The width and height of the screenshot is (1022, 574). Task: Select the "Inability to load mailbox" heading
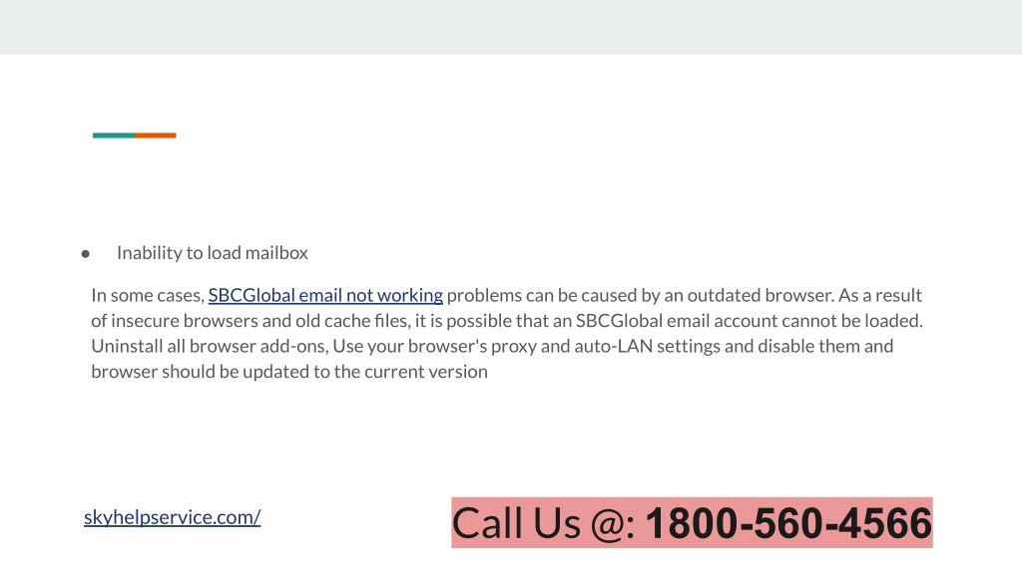(212, 252)
